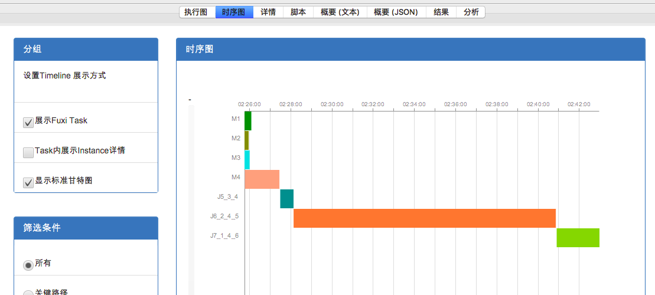Click 设置Timeline 展示方式 text

65,76
